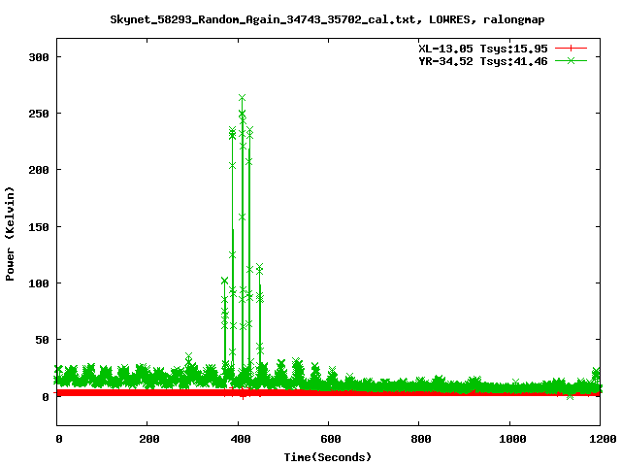Click the 50 y-axis tick label
This screenshot has height=466, width=621.
(x=42, y=340)
